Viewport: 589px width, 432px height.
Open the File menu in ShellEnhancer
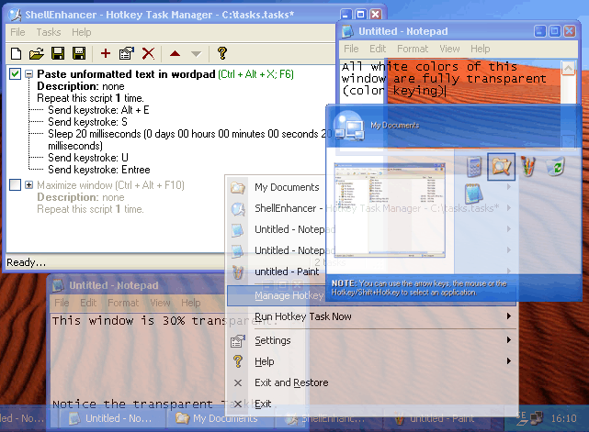[x=17, y=32]
